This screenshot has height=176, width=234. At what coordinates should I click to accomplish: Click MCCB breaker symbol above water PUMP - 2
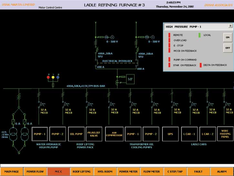coord(65,104)
